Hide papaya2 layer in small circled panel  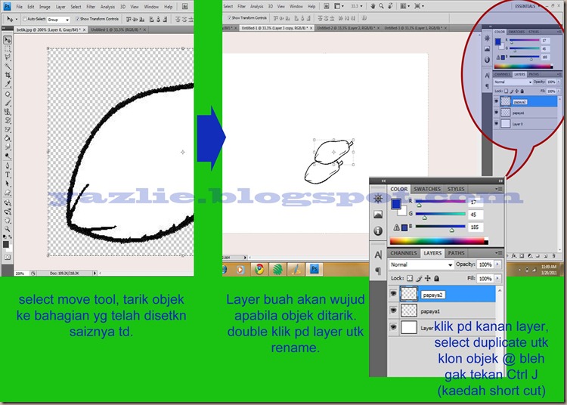coord(496,101)
